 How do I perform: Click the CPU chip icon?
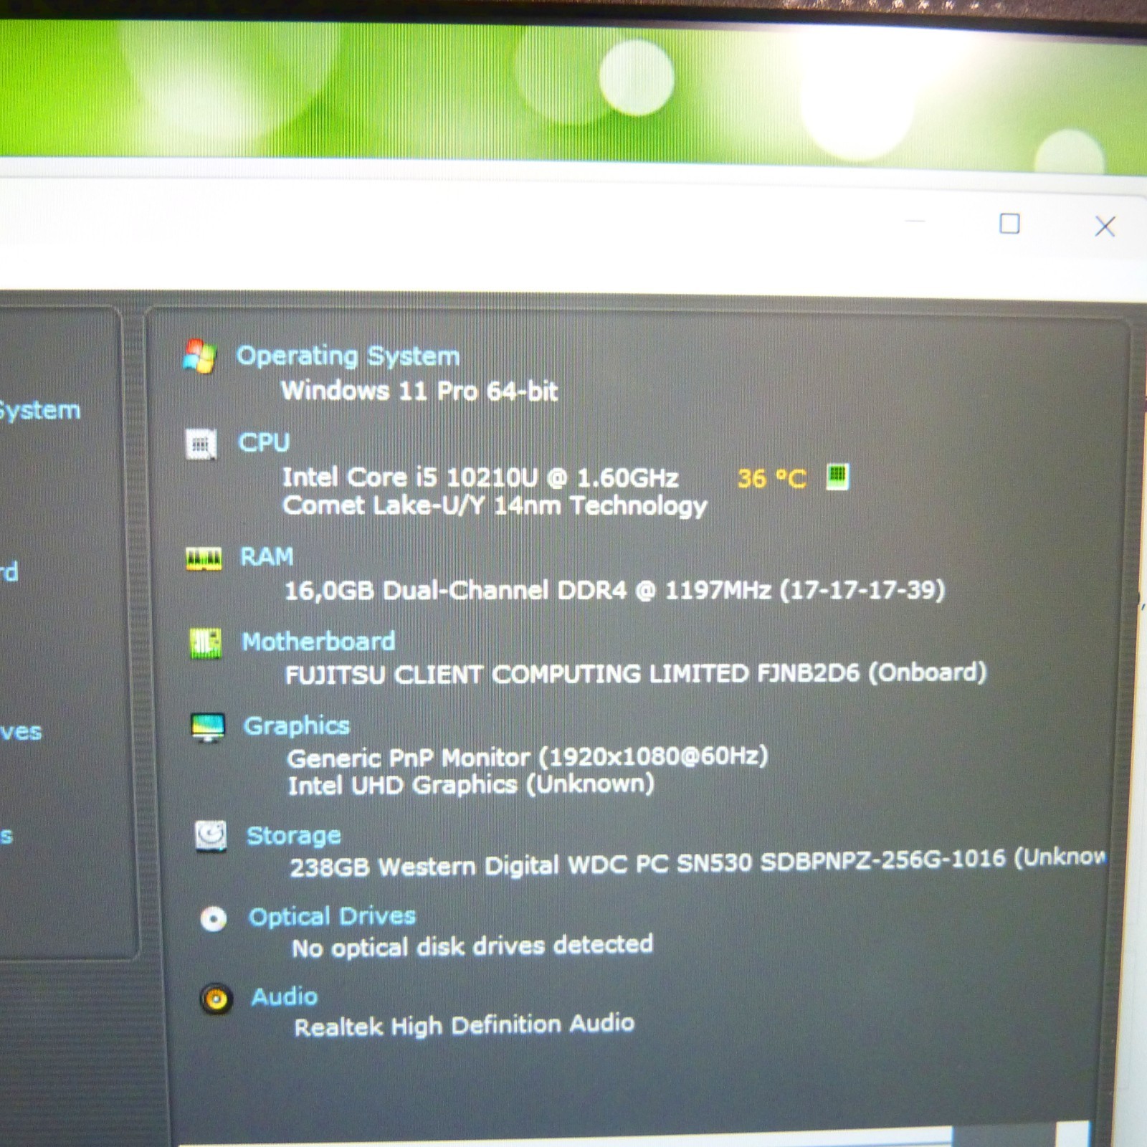point(201,444)
